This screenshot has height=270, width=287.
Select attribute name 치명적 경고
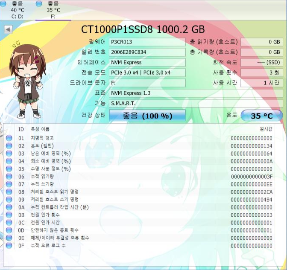pyautogui.click(x=42, y=138)
